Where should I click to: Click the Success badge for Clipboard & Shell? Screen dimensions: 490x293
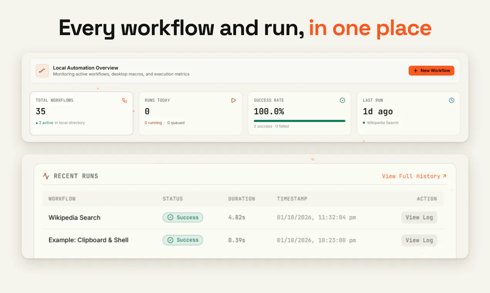(x=183, y=240)
